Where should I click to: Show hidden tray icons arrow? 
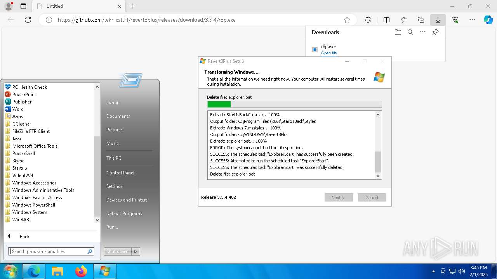(x=433, y=271)
